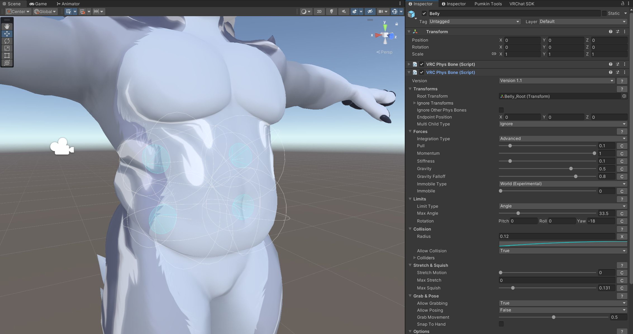This screenshot has height=334, width=633.
Task: Select the Hand view tool
Action: click(x=7, y=26)
